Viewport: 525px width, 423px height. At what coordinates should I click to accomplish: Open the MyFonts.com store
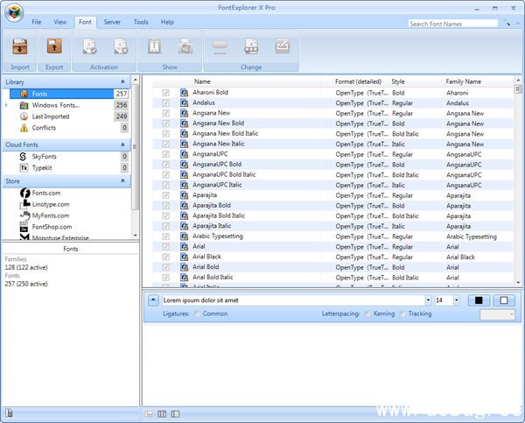tap(51, 215)
